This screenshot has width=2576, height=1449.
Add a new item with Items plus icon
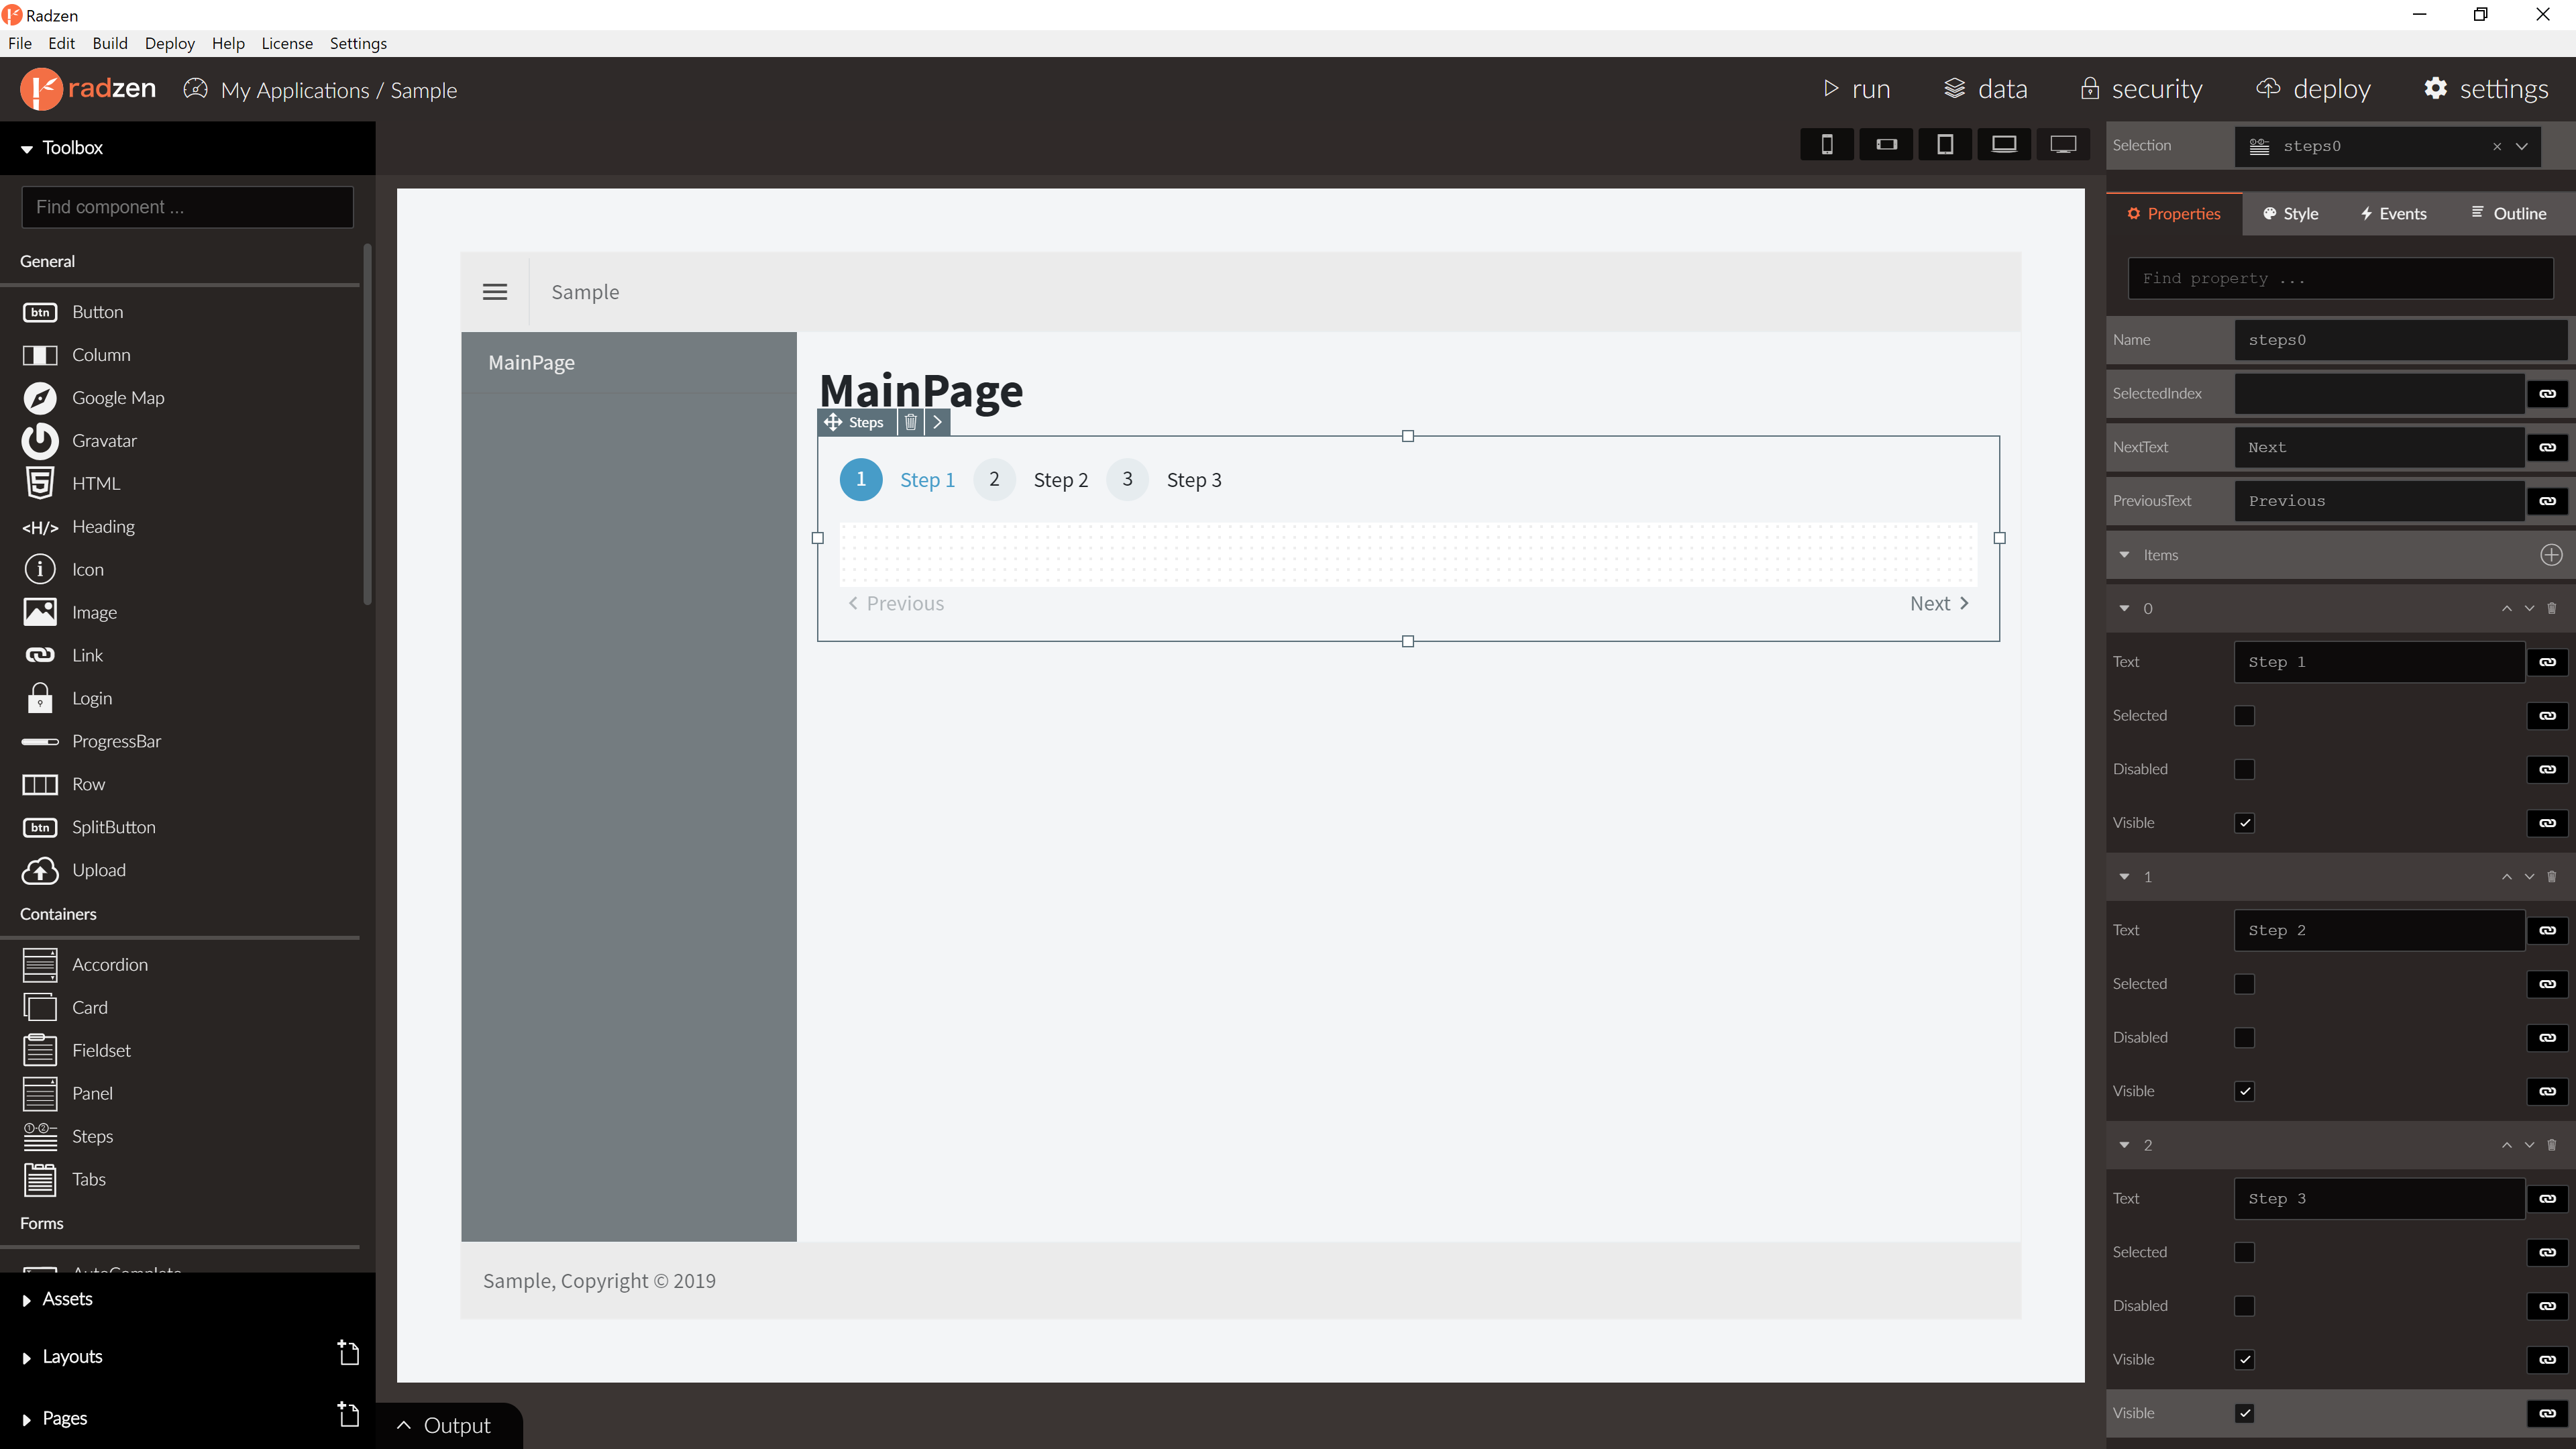2551,555
